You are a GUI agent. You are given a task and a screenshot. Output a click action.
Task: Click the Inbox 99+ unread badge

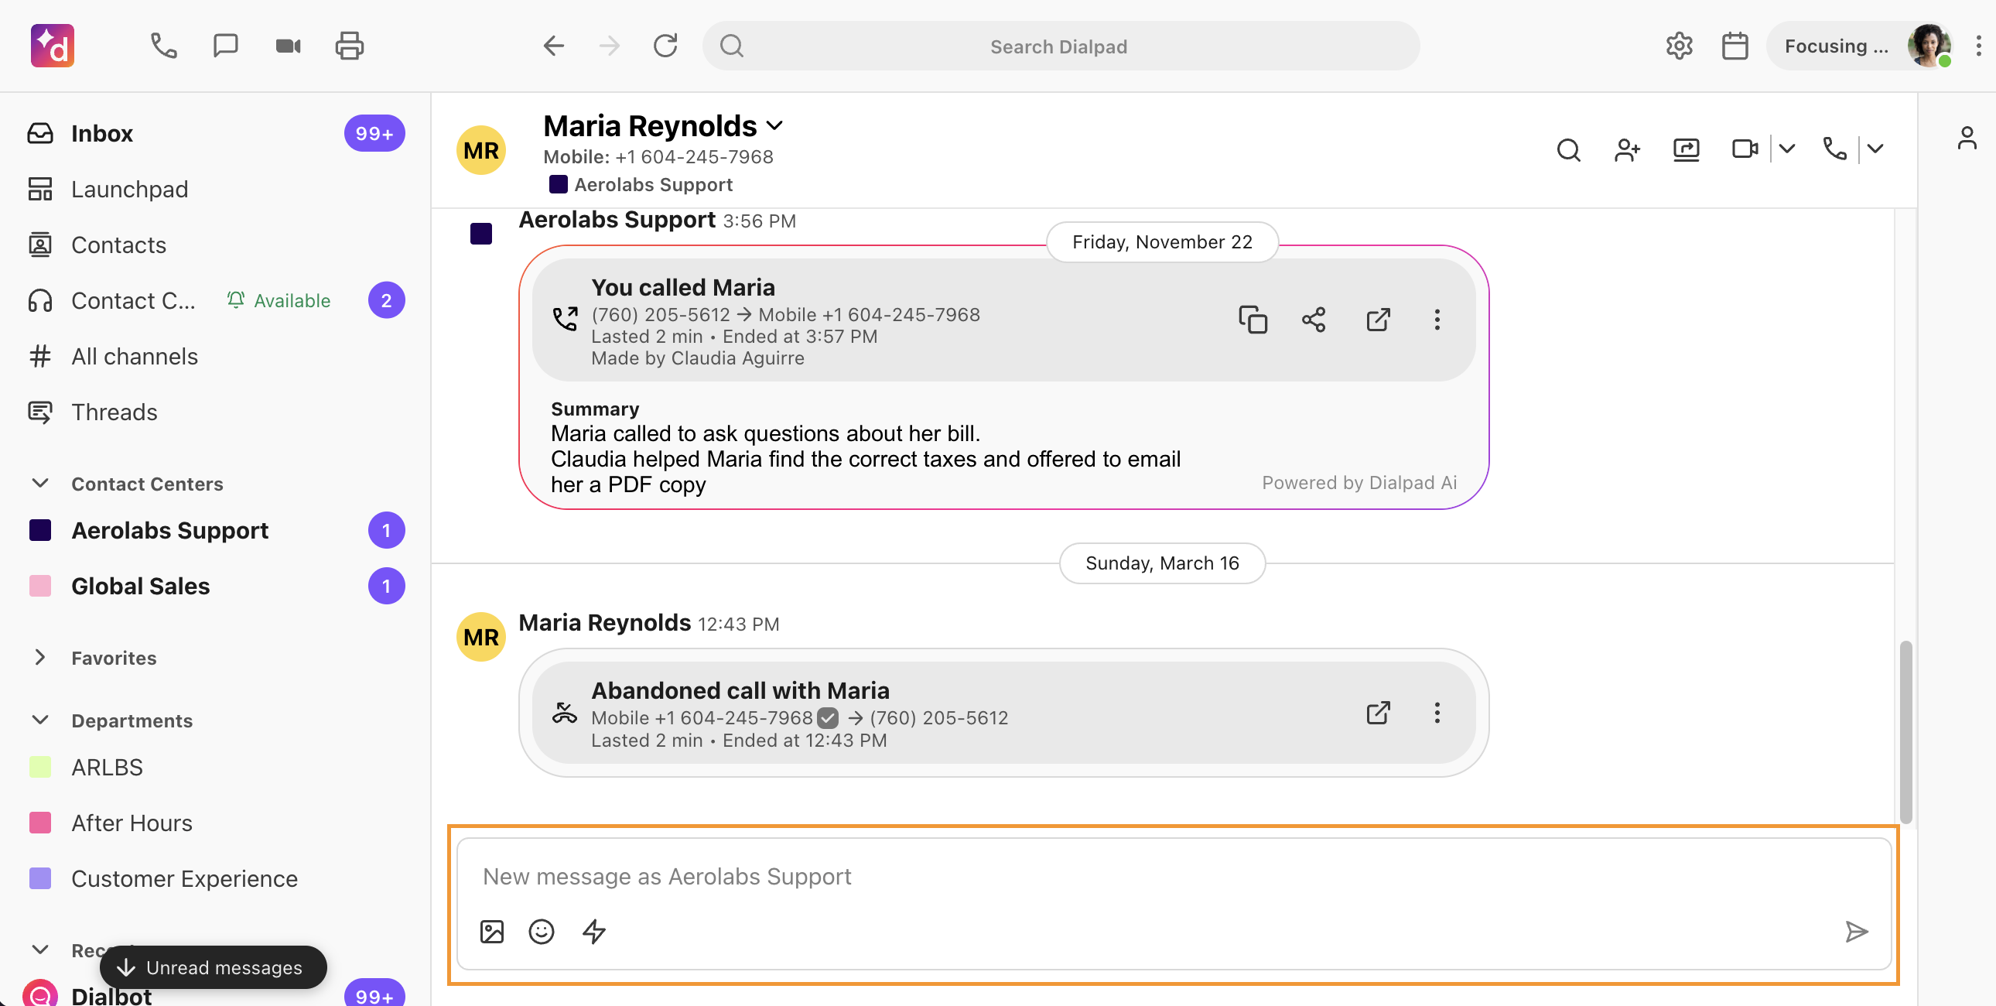(374, 133)
